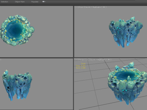Open the Selection ribbon tab

tap(5, 2)
